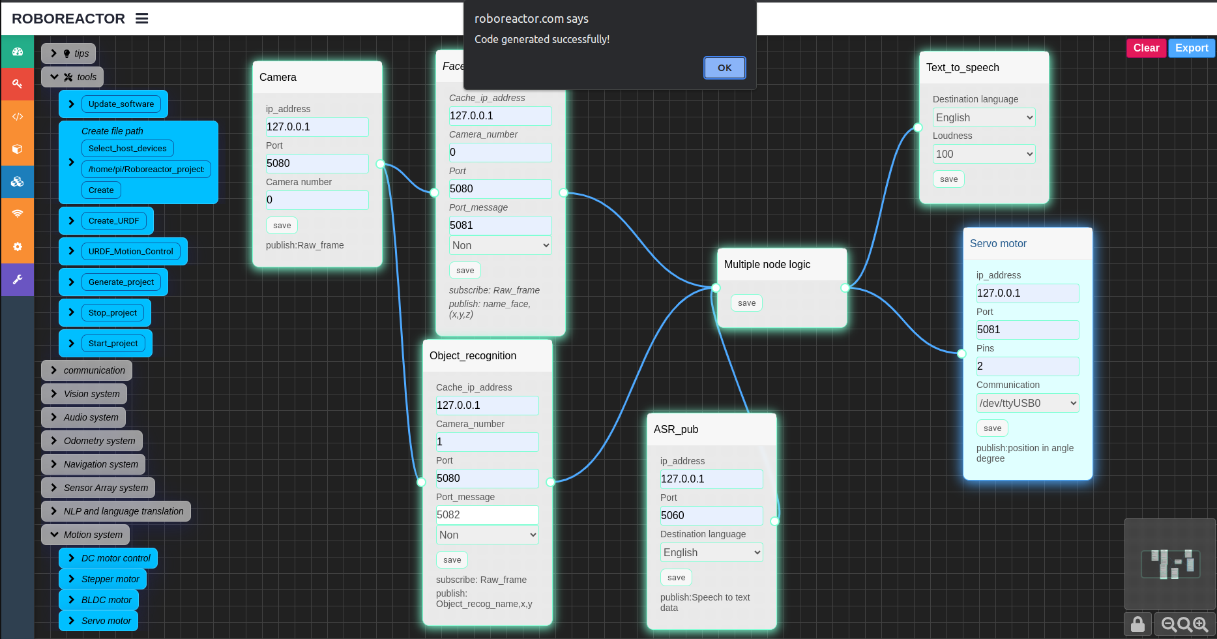Zoom out the canvas
This screenshot has width=1217, height=639.
pos(1169,625)
